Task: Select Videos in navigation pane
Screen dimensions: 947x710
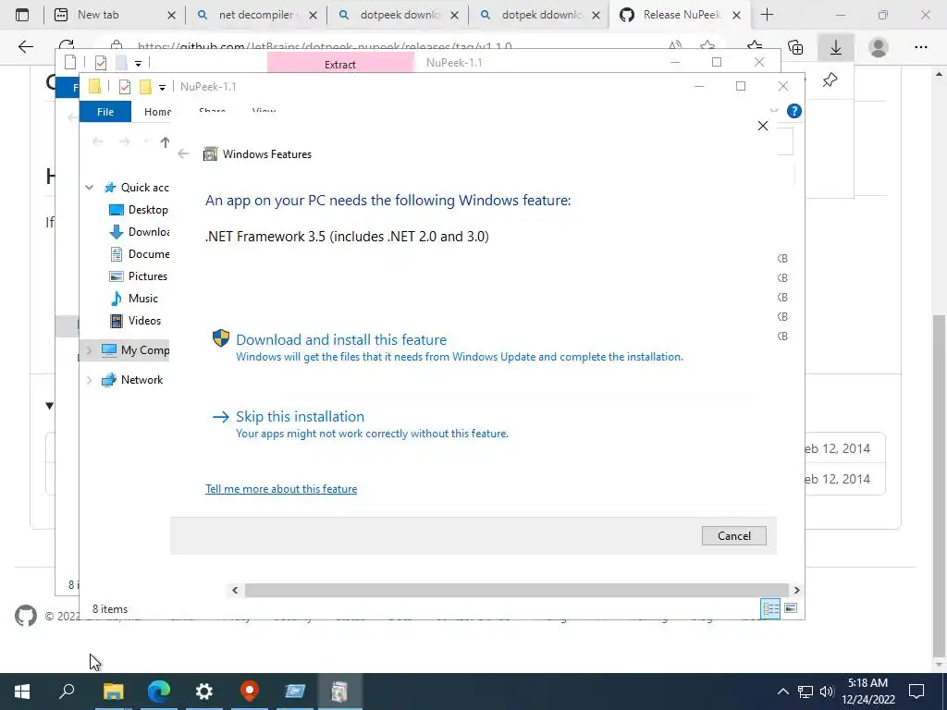Action: click(135, 321)
